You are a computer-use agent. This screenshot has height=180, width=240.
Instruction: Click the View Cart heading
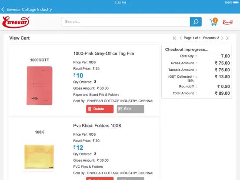[20, 38]
